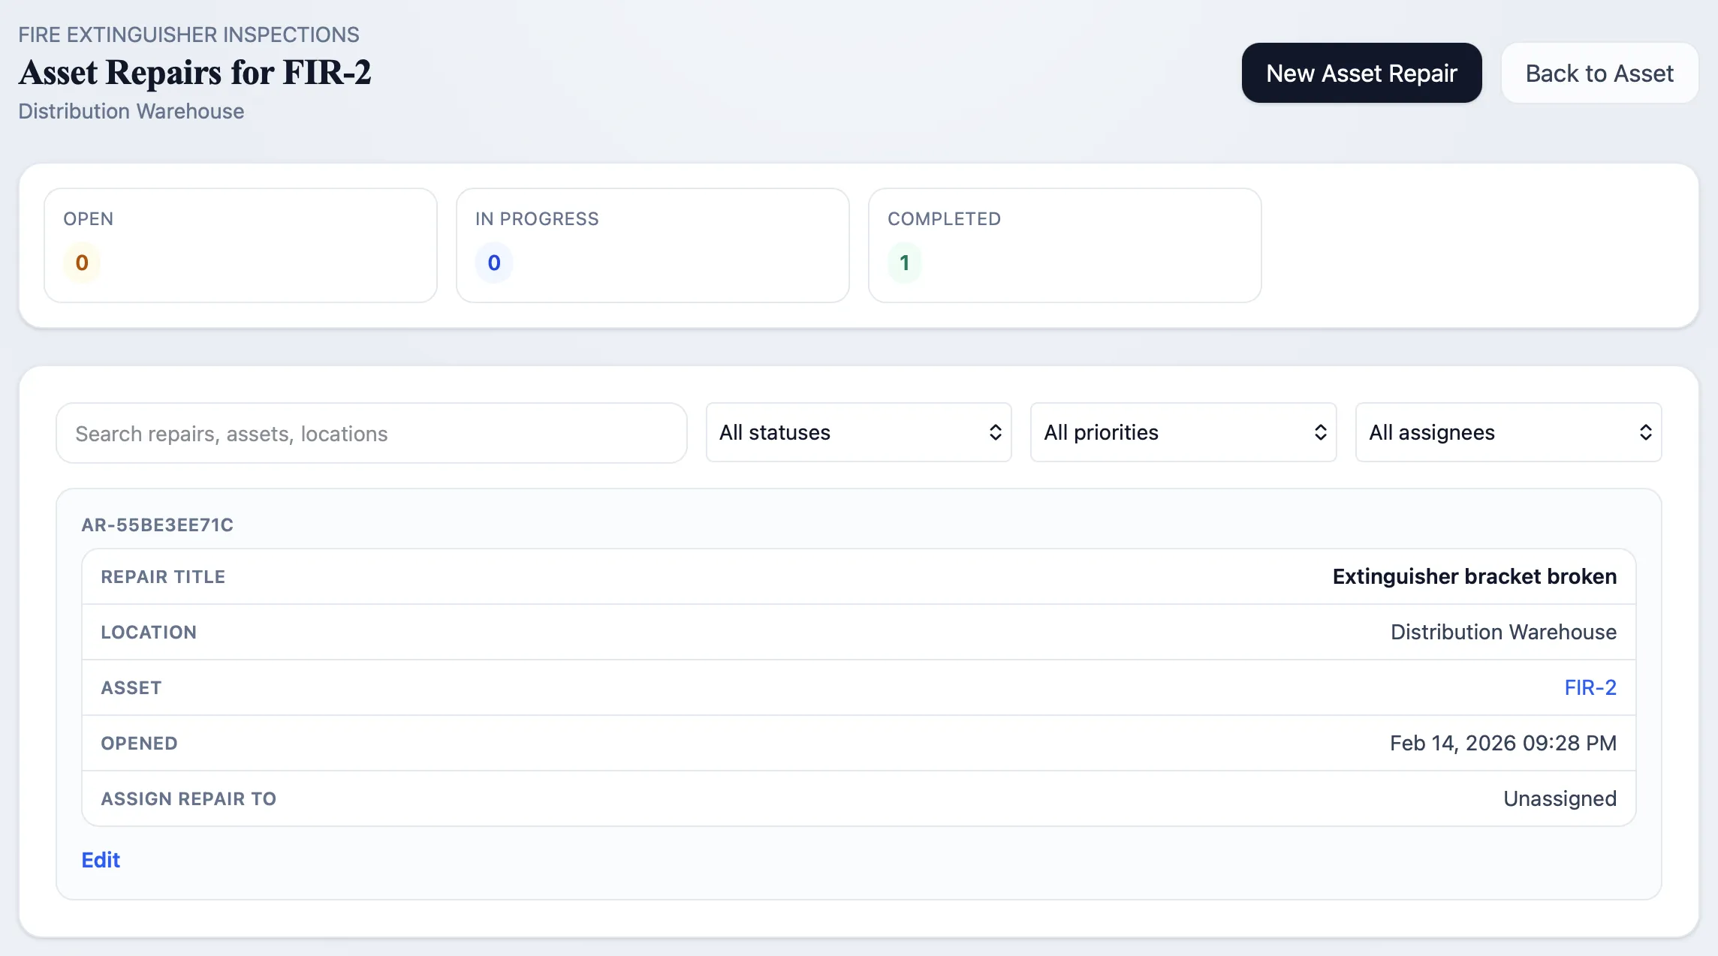
Task: Click the Extinguisher bracket broken title
Action: pyautogui.click(x=1474, y=576)
